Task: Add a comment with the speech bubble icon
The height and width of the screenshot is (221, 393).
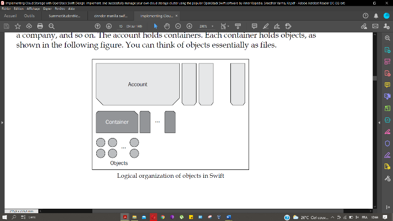Action: 254,26
